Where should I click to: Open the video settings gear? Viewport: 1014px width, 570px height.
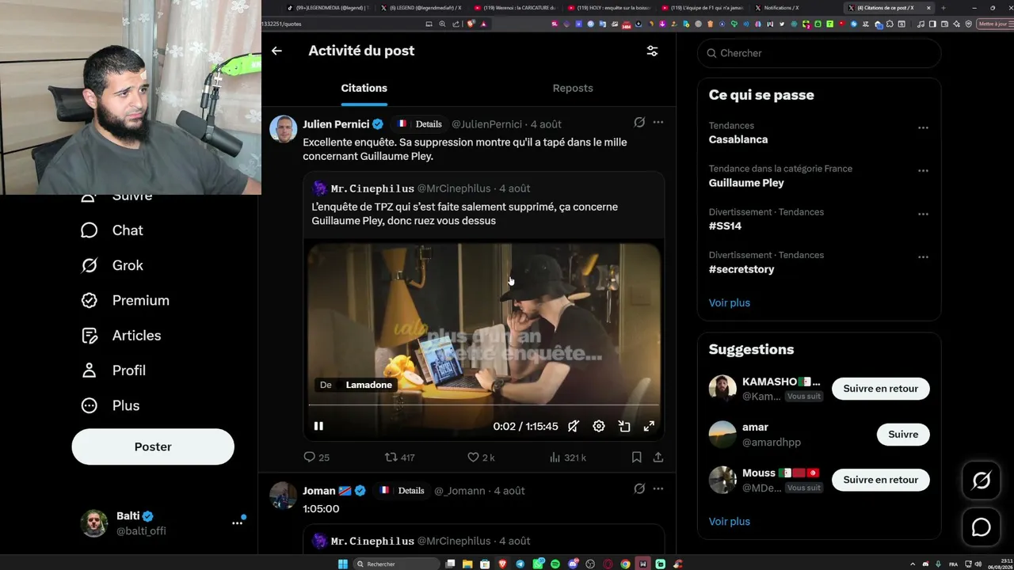[599, 426]
